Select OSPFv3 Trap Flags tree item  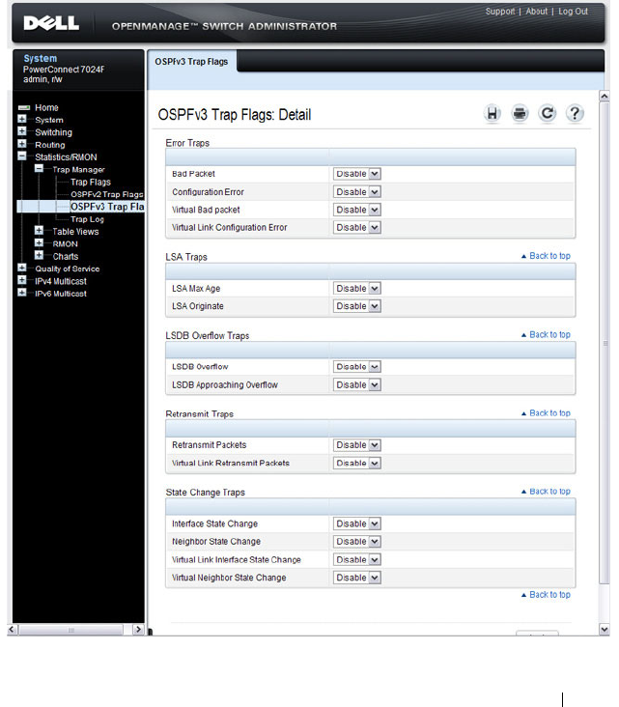coord(107,207)
